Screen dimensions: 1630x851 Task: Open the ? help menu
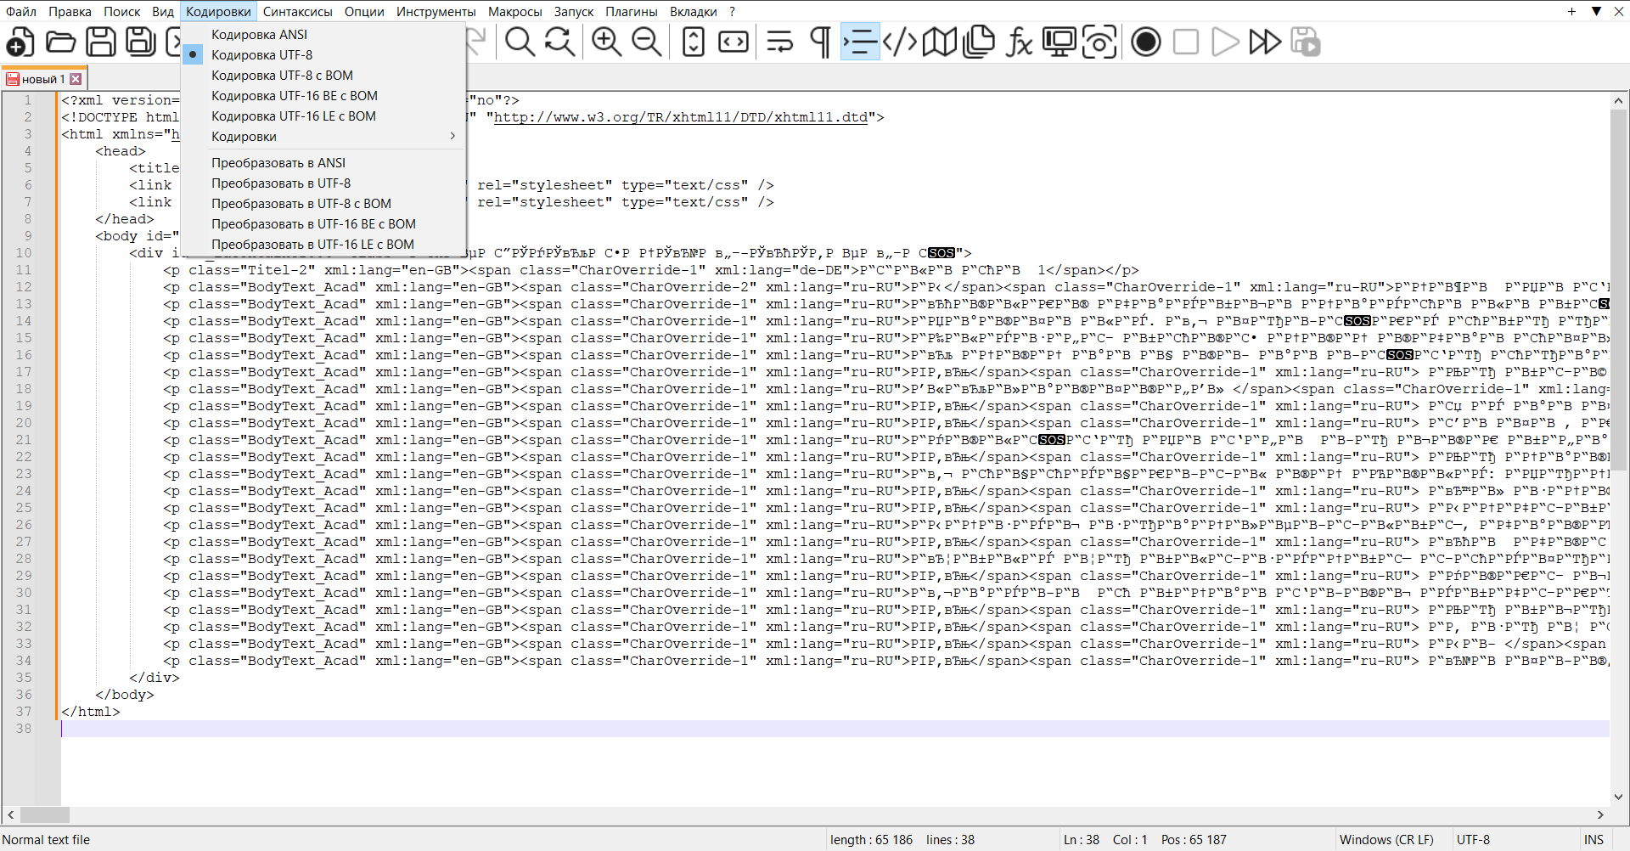pyautogui.click(x=732, y=11)
